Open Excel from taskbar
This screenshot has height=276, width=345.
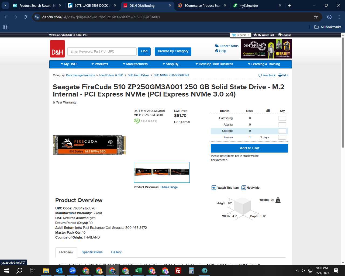tap(139, 271)
